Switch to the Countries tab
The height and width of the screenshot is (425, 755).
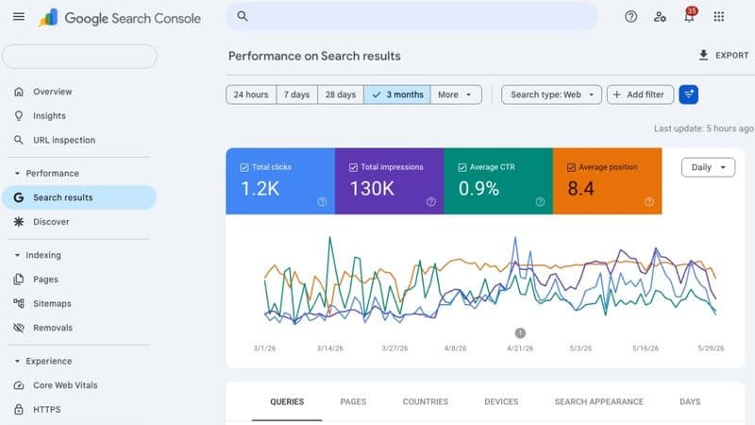426,402
